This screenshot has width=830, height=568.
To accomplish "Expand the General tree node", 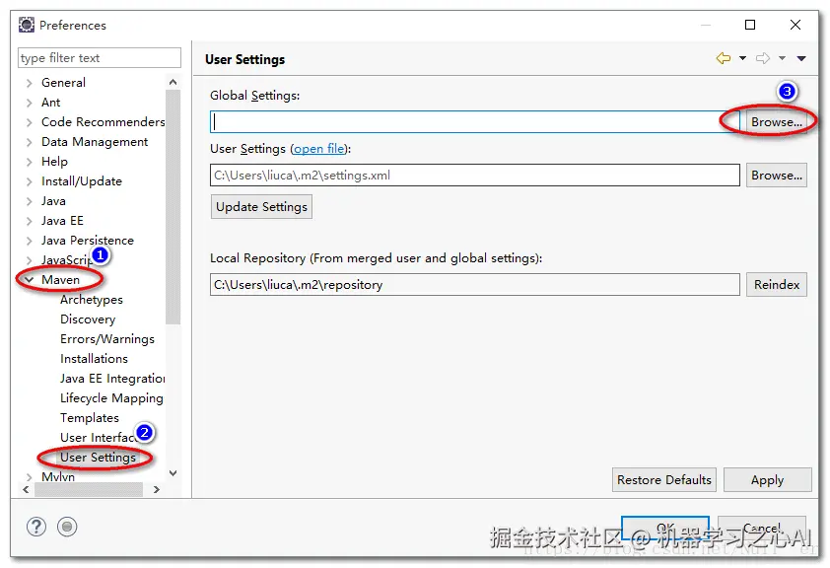I will pos(30,83).
